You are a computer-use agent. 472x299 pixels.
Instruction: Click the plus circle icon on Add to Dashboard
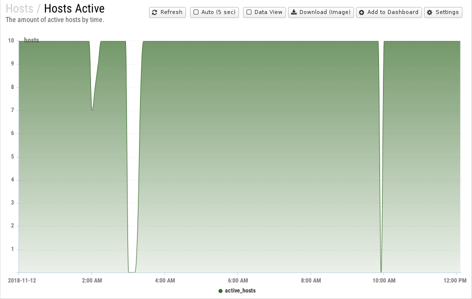click(361, 12)
